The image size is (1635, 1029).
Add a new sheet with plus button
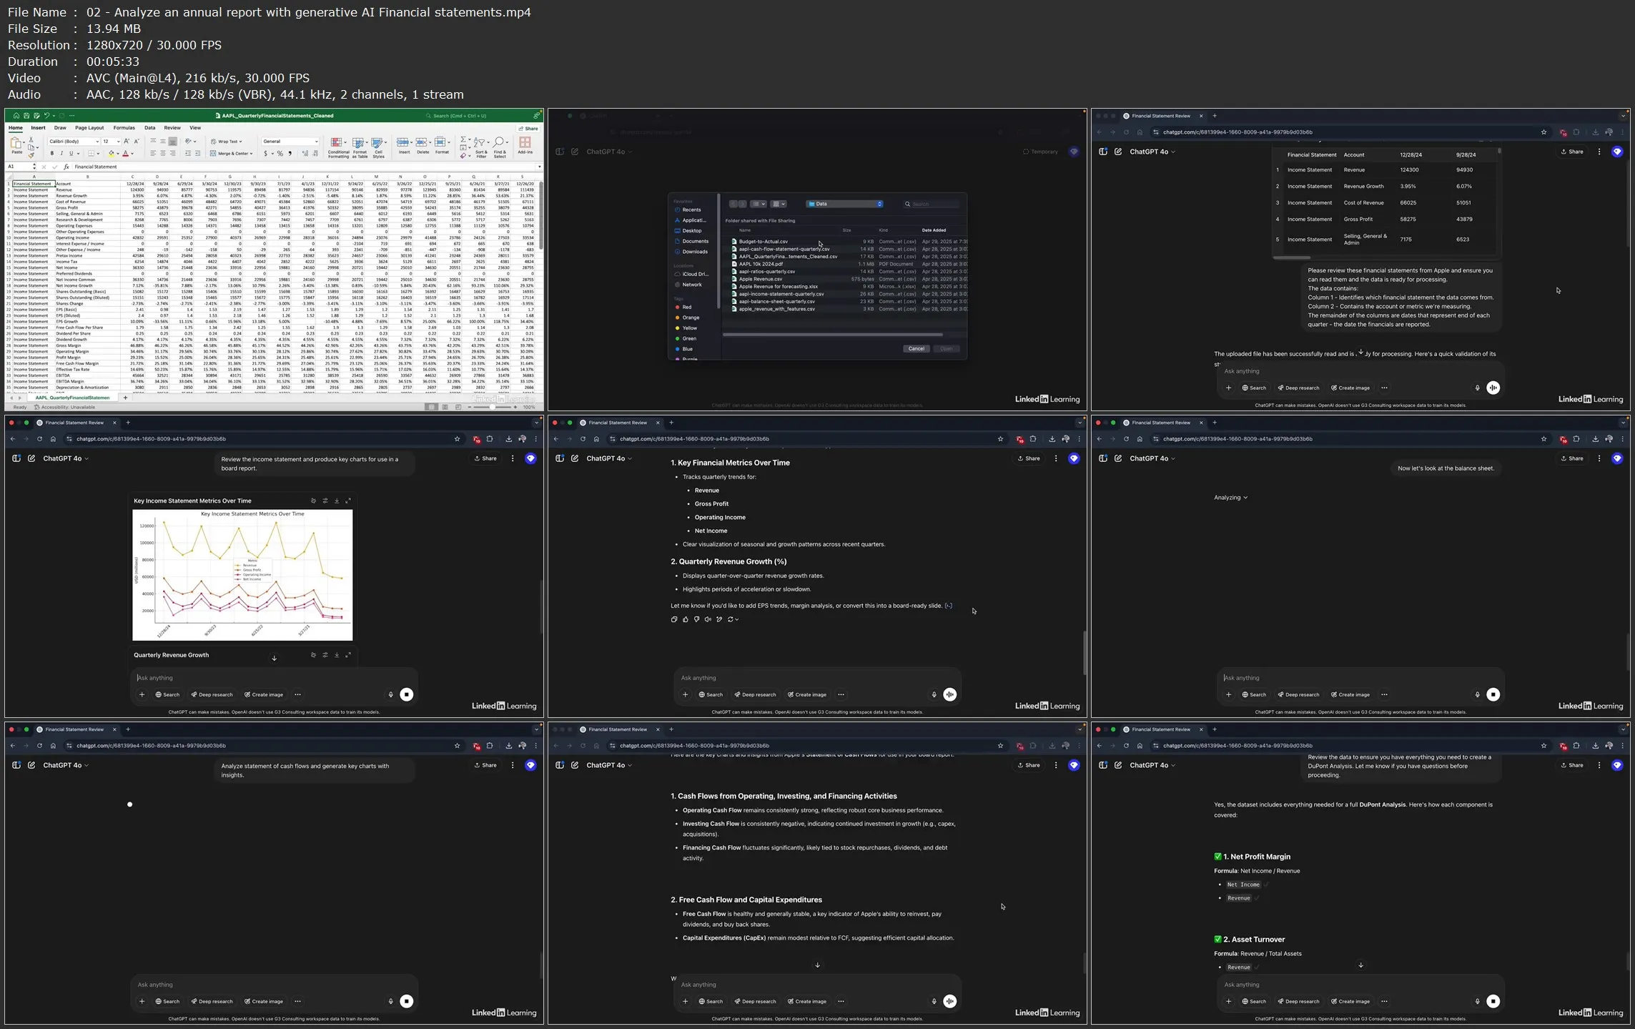pos(125,398)
